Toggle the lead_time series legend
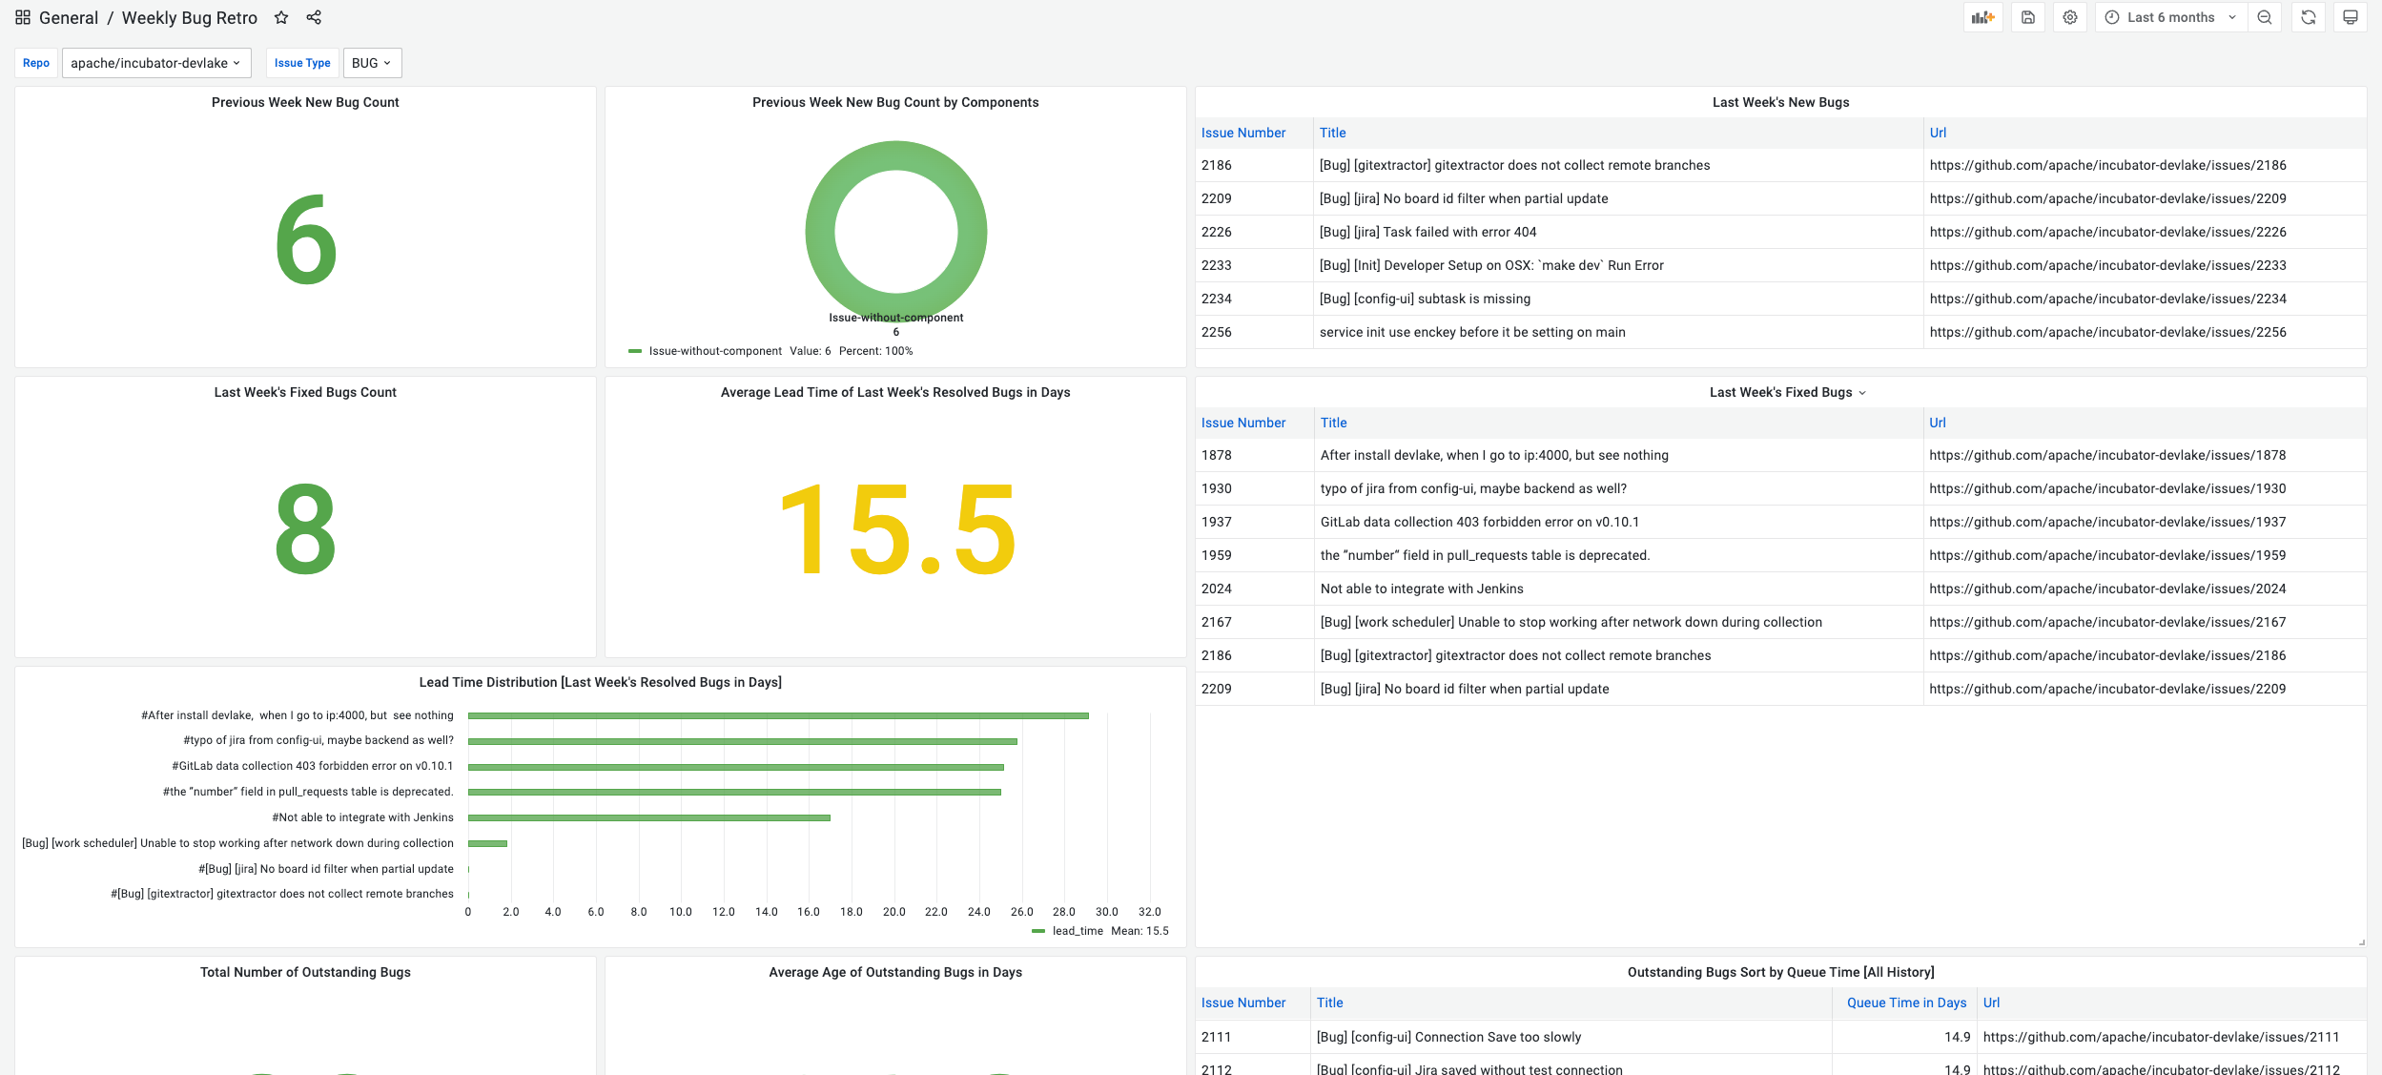 (x=1077, y=931)
